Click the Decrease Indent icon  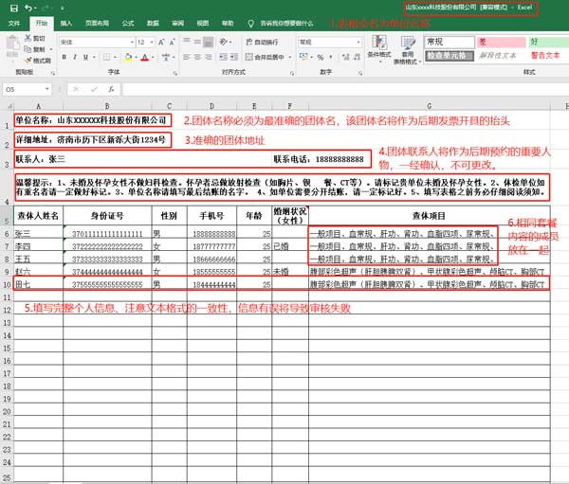coord(223,57)
